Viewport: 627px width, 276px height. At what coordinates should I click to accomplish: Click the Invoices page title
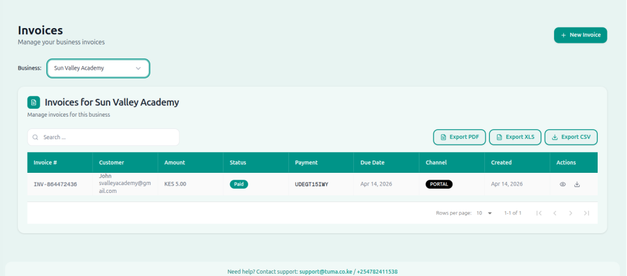[40, 31]
